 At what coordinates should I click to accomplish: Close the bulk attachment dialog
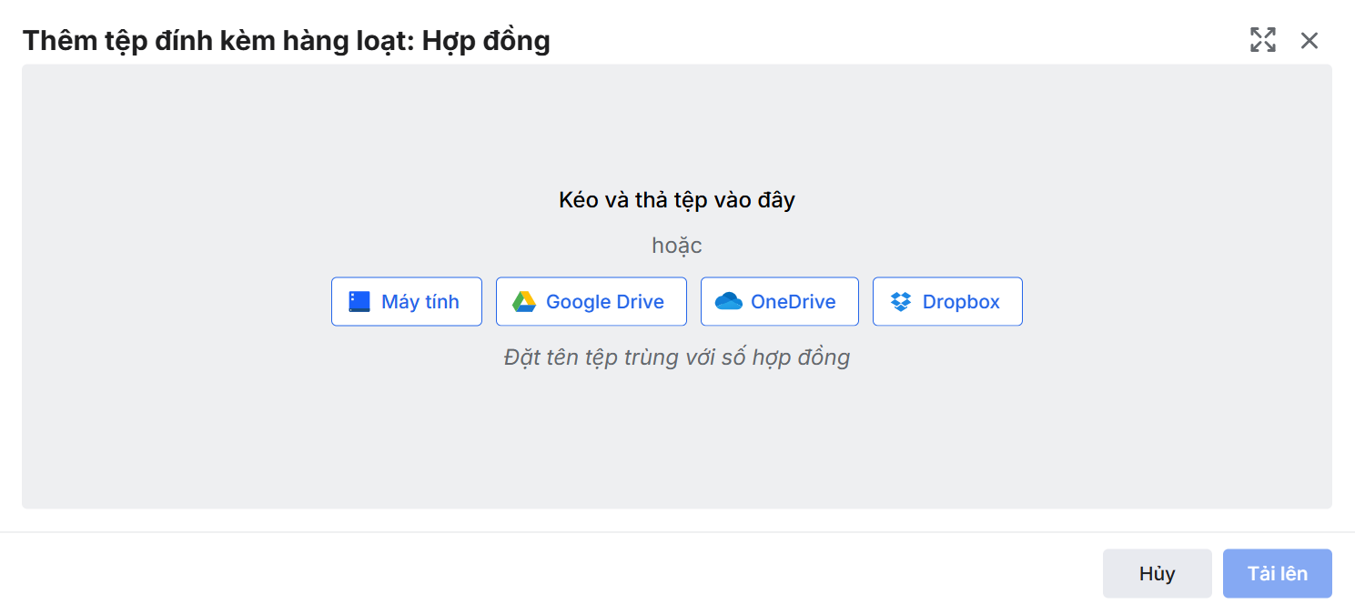(x=1309, y=40)
